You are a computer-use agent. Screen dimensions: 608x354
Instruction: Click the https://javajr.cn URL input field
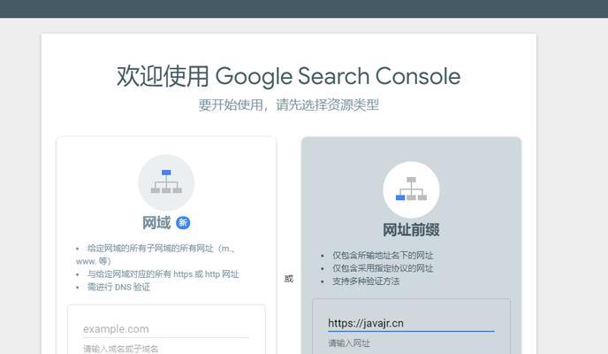[411, 323]
